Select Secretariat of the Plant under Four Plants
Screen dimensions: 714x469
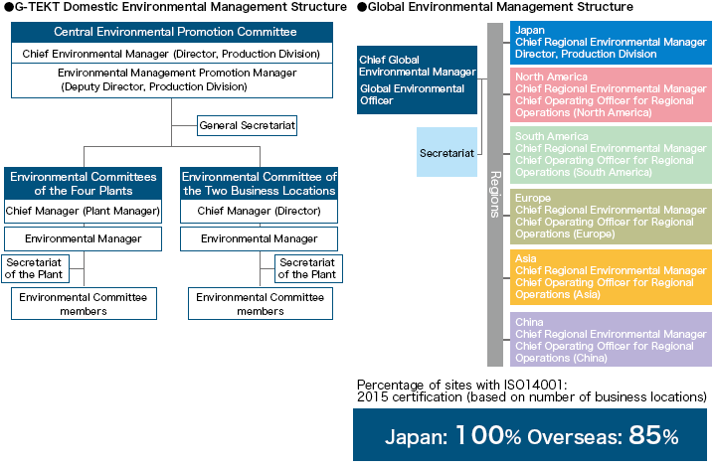[36, 269]
